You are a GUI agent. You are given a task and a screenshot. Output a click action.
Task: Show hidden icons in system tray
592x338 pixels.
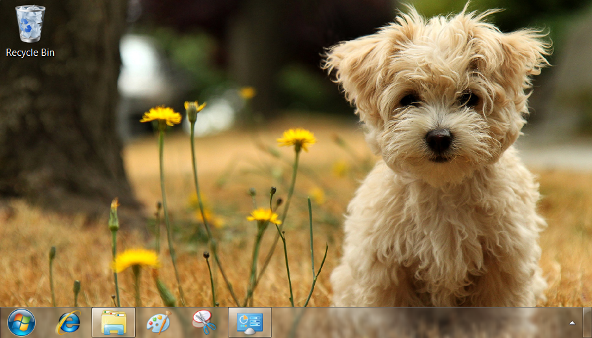572,323
